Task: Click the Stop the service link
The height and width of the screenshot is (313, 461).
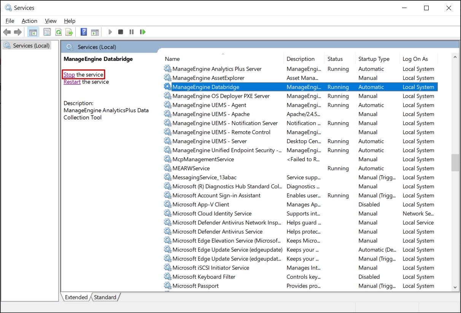Action: (x=69, y=75)
